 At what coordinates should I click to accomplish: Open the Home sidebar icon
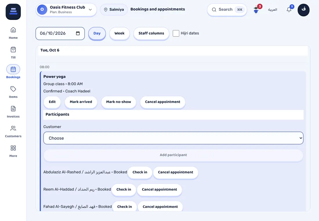coord(13,30)
